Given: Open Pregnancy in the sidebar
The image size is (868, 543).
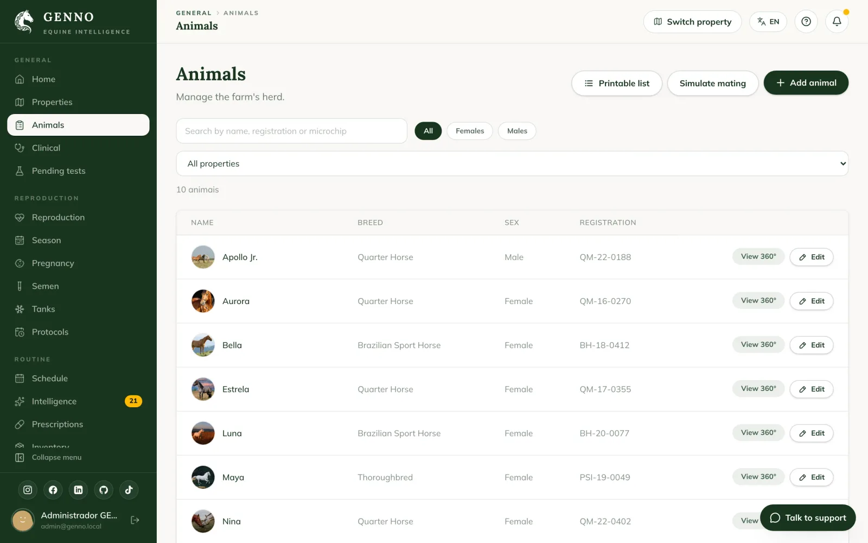Looking at the screenshot, I should pos(78,263).
